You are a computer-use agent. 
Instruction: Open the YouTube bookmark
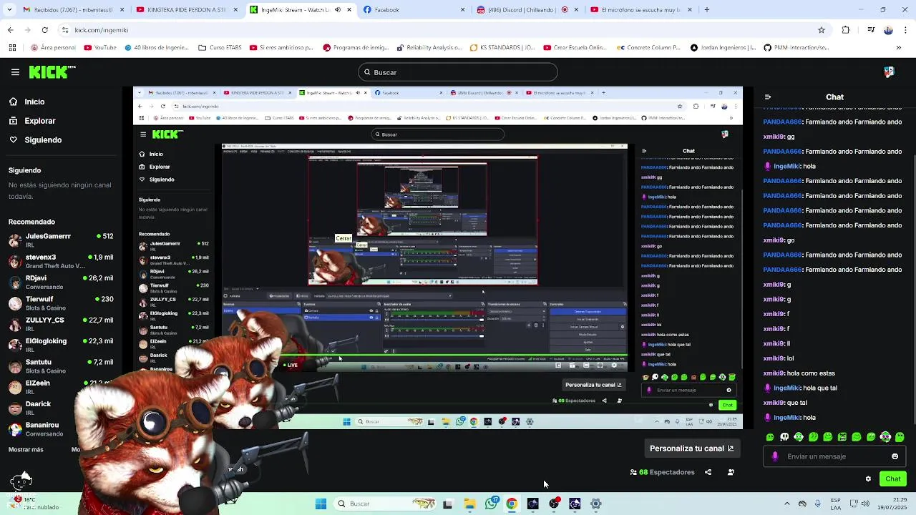point(100,48)
